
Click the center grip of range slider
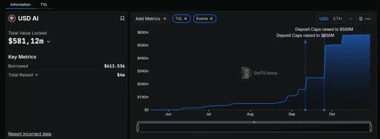click(254, 122)
